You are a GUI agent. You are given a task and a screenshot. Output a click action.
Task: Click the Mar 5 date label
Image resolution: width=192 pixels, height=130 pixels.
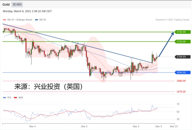[x=84, y=126]
